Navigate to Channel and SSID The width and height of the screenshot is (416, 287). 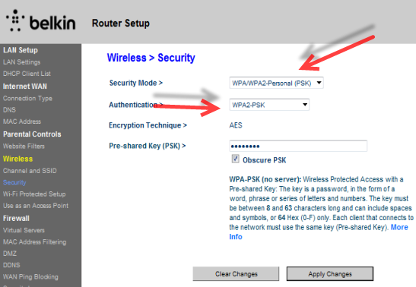(x=30, y=171)
